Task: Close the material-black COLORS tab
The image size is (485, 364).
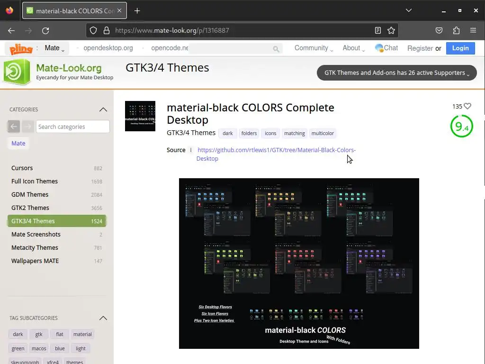Action: click(119, 10)
